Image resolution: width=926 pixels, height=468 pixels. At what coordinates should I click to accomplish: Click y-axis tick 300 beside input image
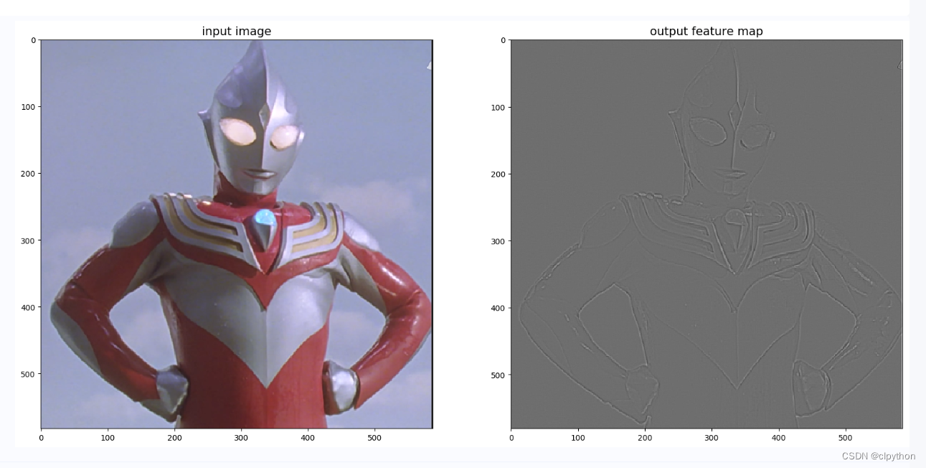tap(28, 240)
